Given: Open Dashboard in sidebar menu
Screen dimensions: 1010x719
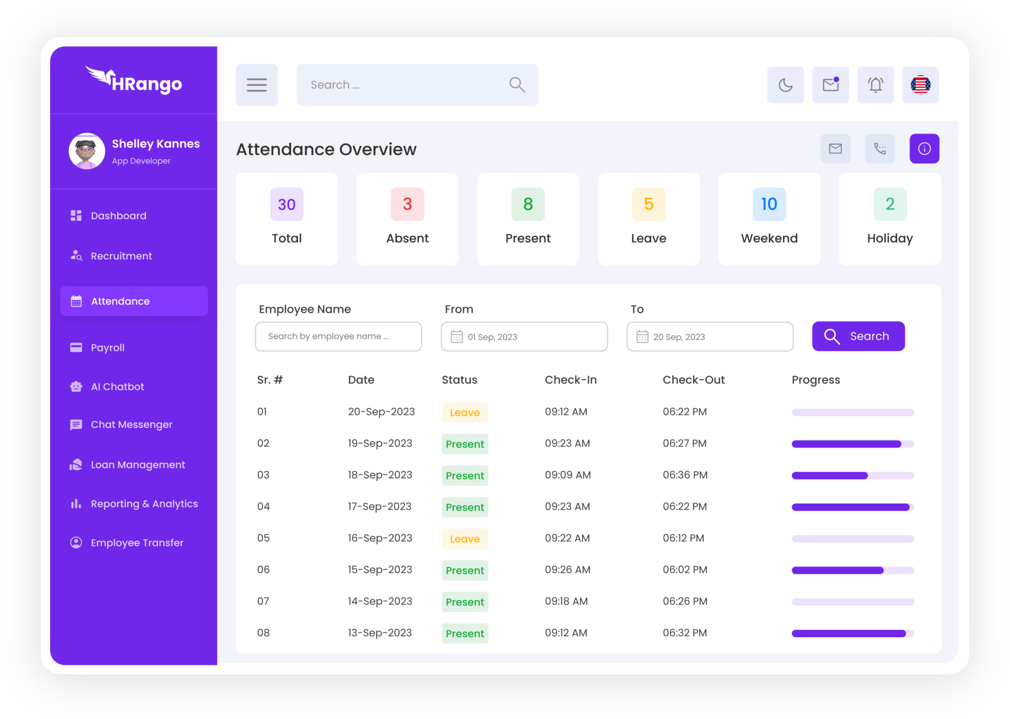Looking at the screenshot, I should (118, 216).
